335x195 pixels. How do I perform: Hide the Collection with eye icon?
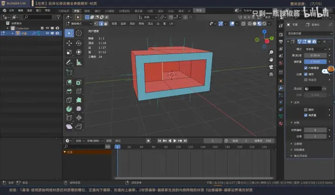[x=47, y=28]
